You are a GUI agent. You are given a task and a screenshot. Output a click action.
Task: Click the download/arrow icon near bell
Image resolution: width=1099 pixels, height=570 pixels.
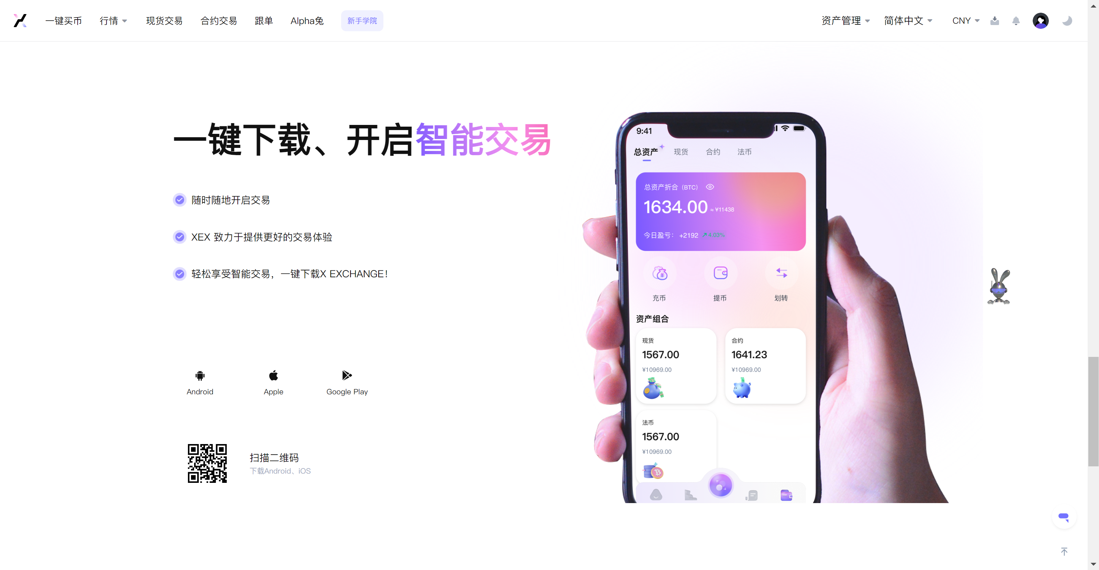pos(994,20)
